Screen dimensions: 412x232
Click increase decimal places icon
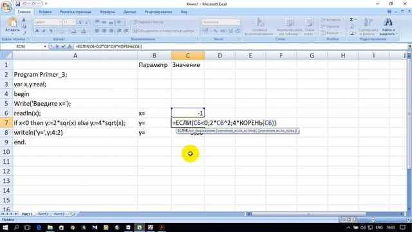click(230, 31)
